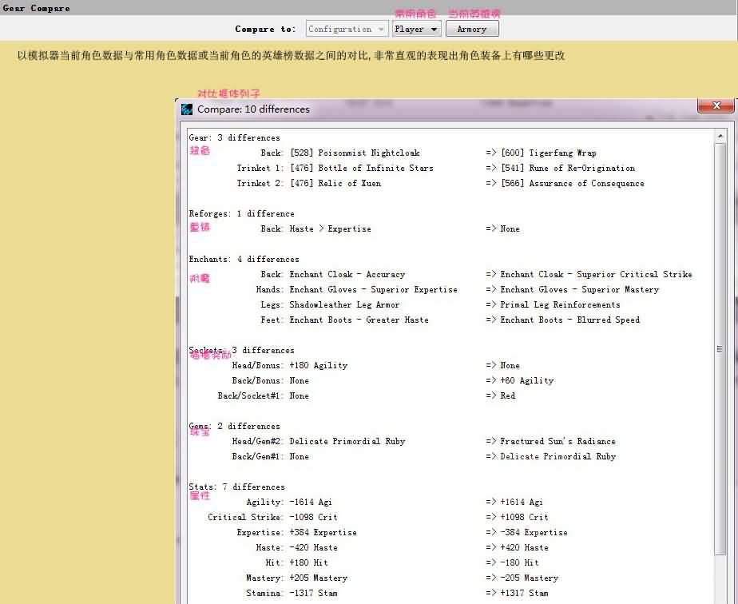The width and height of the screenshot is (738, 604).
Task: Click the Compare window scrollbar thumb
Action: 720,348
